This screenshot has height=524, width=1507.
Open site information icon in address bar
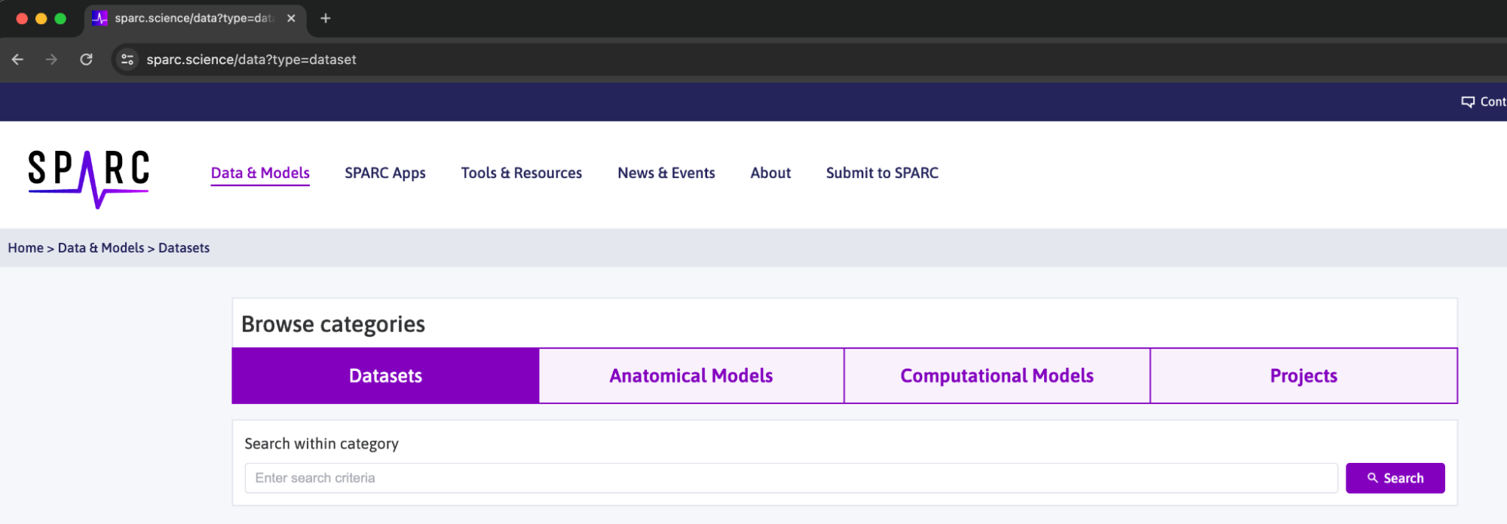click(x=127, y=60)
